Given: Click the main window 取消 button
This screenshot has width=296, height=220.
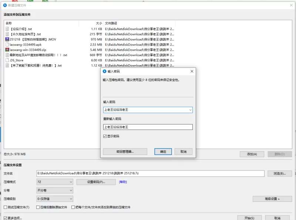Looking at the screenshot, I should click(x=277, y=218).
